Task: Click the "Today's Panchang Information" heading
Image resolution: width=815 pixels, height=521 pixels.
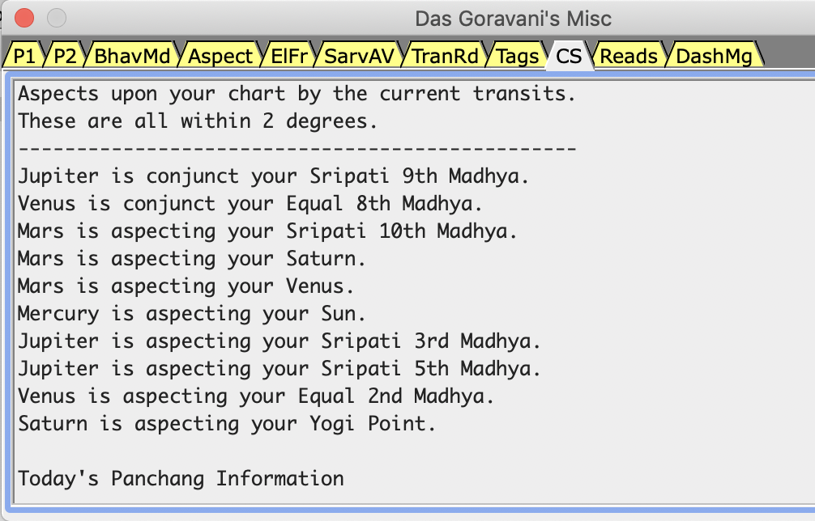Action: (x=181, y=479)
